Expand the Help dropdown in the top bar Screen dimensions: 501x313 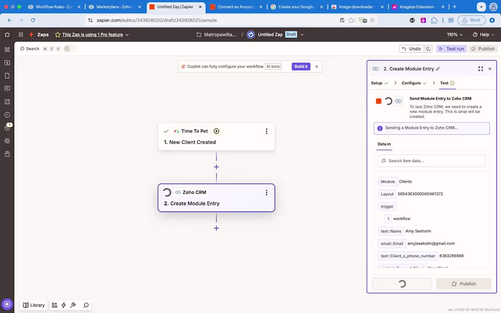click(483, 34)
